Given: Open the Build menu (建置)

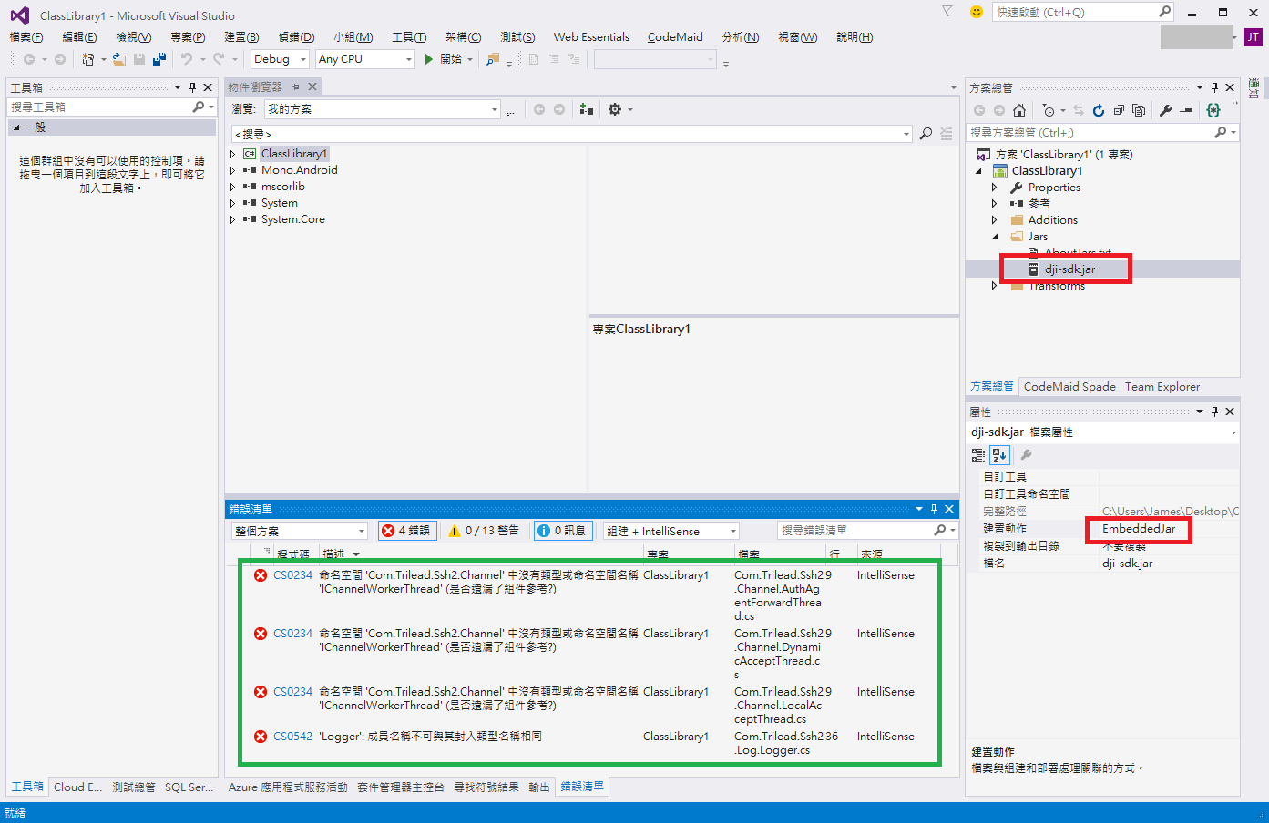Looking at the screenshot, I should coord(241,37).
